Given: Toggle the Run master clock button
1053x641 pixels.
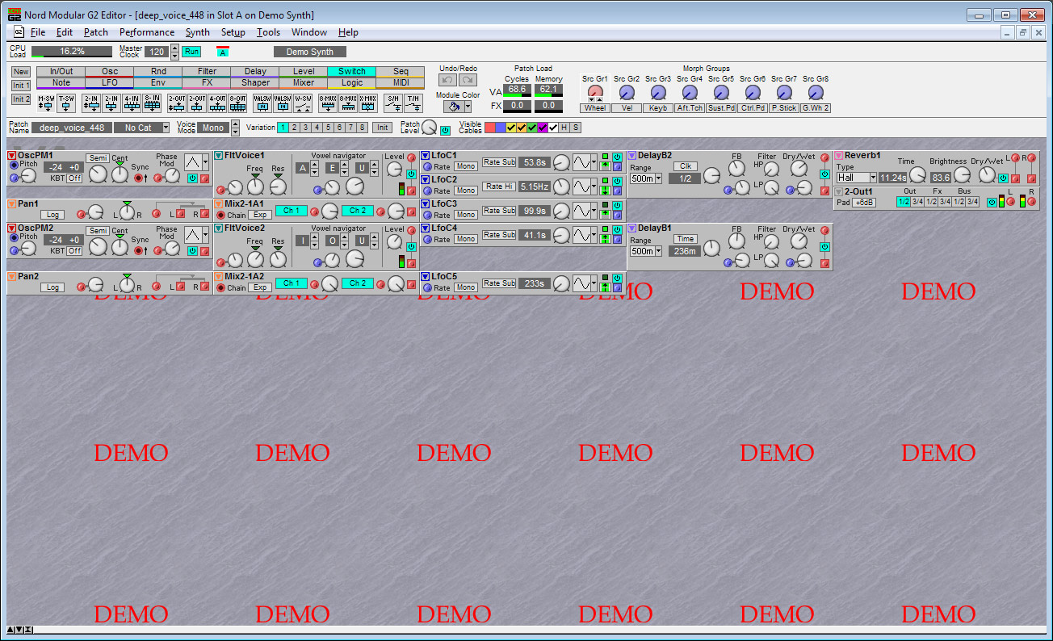Looking at the screenshot, I should coord(191,52).
